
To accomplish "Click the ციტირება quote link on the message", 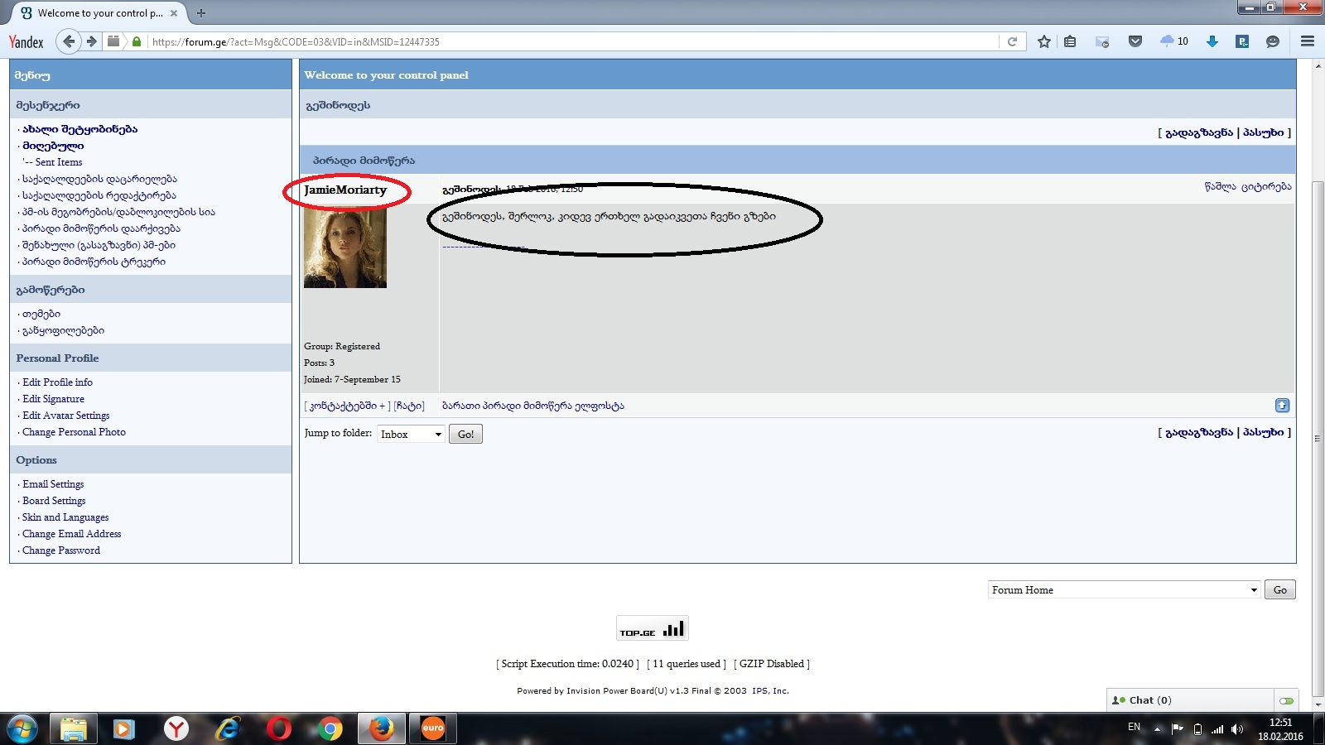I will point(1266,187).
